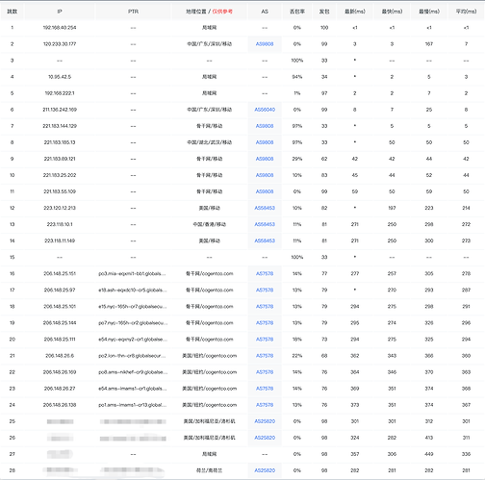Click PTR po1.ams hostname cell in hop 24
Image resolution: width=485 pixels, height=480 pixels.
click(x=133, y=405)
